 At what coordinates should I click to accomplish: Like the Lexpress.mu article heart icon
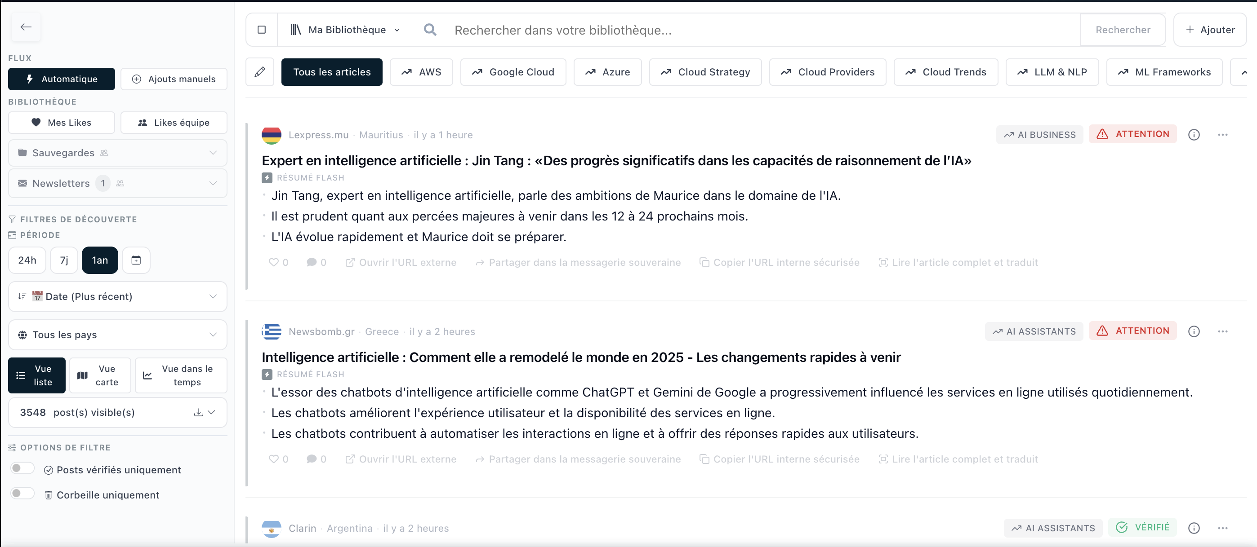[274, 262]
